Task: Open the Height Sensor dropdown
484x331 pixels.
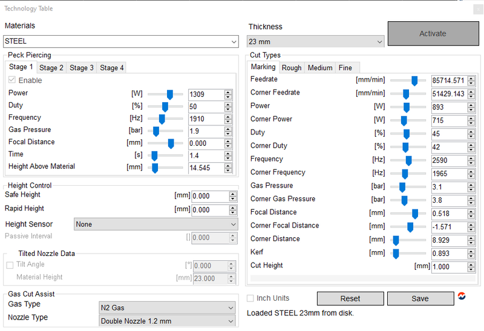Action: [x=155, y=224]
